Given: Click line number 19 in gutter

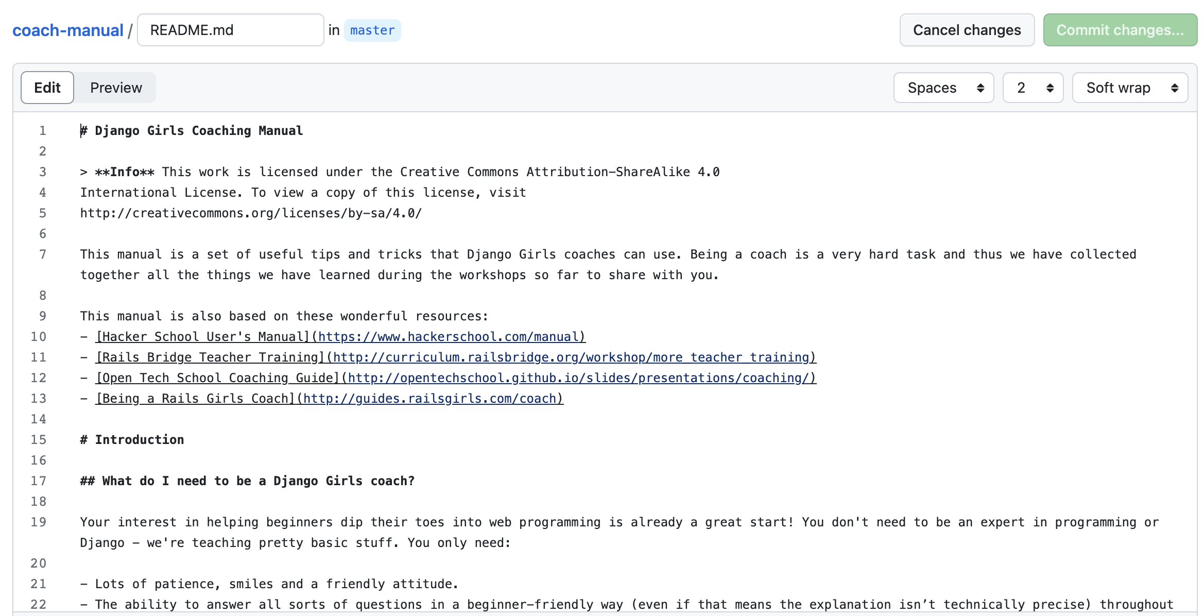Looking at the screenshot, I should 39,522.
